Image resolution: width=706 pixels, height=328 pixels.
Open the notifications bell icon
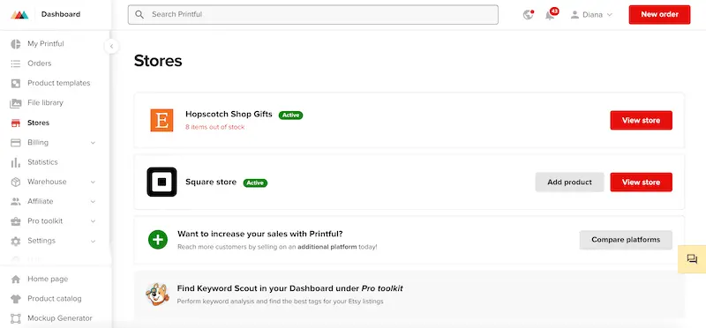[x=550, y=15]
